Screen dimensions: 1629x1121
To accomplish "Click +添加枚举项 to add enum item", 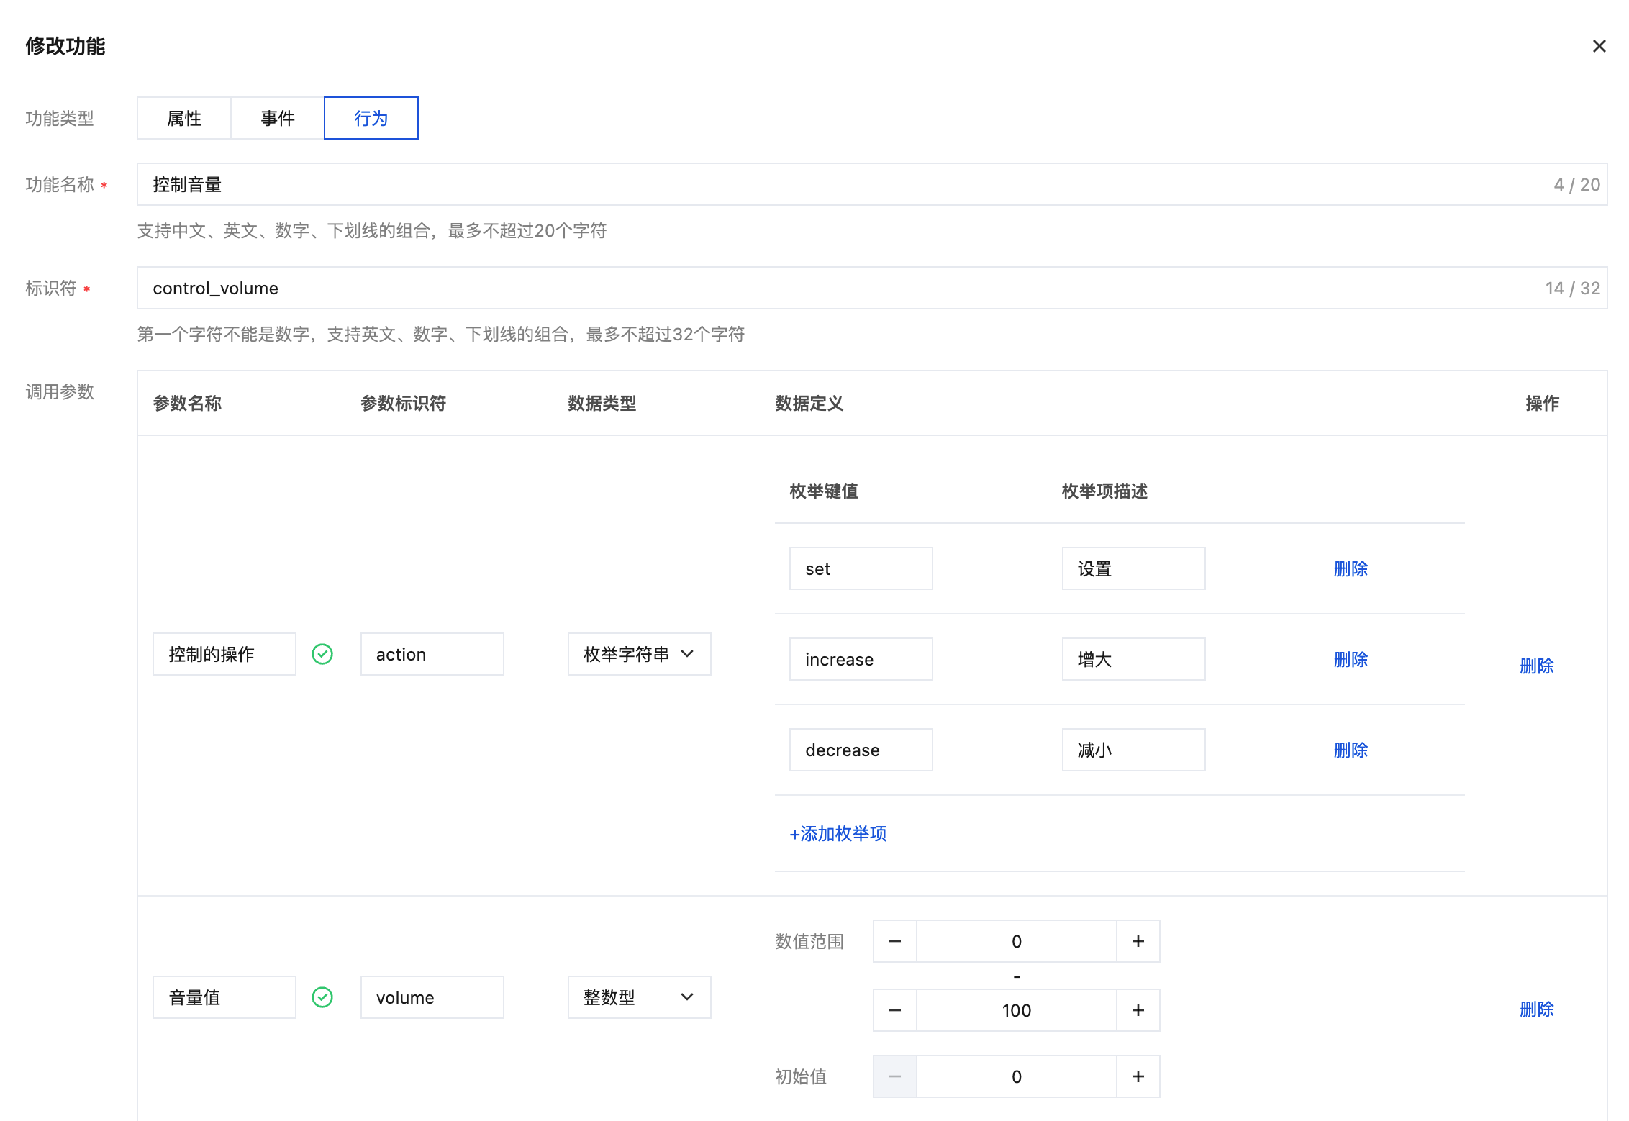I will [838, 833].
